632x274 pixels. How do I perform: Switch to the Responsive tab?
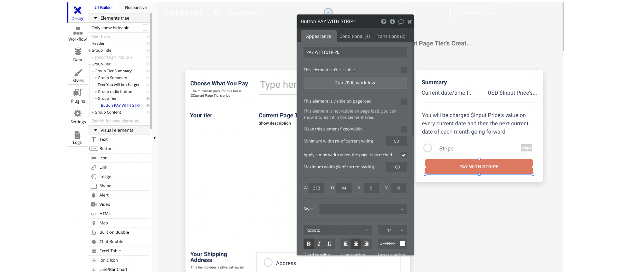pyautogui.click(x=136, y=8)
